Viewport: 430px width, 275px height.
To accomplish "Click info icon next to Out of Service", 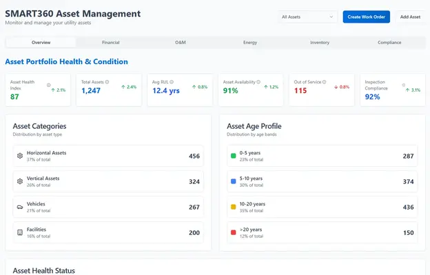I will click(x=325, y=82).
